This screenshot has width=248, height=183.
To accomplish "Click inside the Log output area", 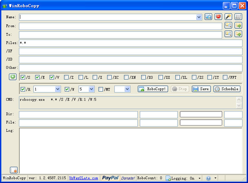I will pyautogui.click(x=131, y=151).
